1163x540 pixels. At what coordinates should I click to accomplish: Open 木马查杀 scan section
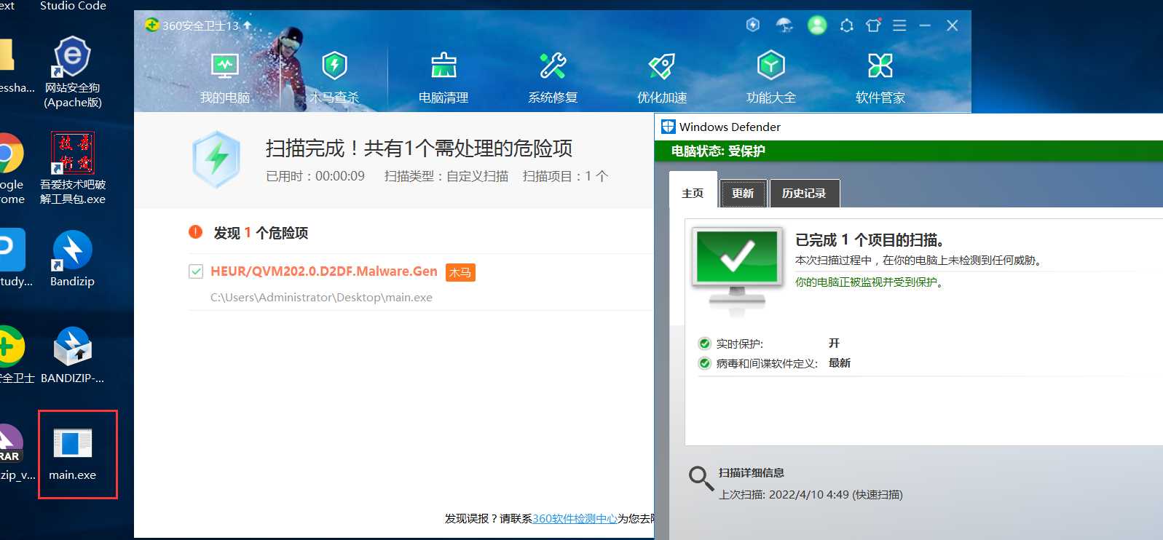334,78
